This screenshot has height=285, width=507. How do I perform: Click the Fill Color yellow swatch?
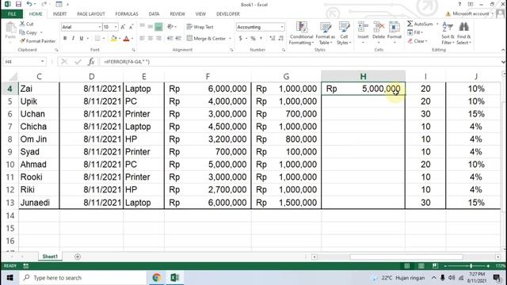coord(113,39)
